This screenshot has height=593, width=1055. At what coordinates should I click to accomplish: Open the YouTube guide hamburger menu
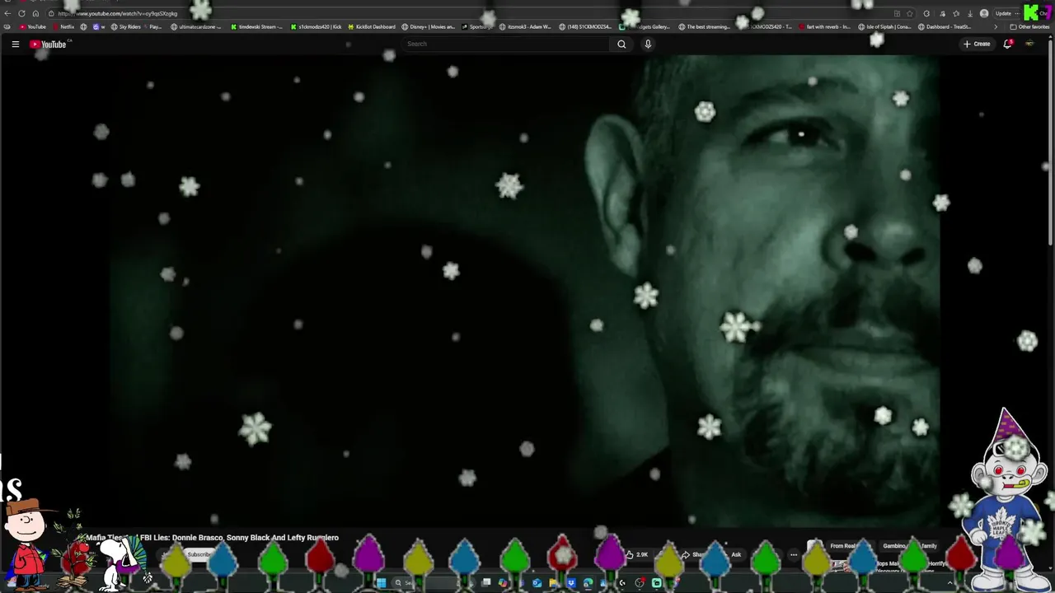pos(15,44)
